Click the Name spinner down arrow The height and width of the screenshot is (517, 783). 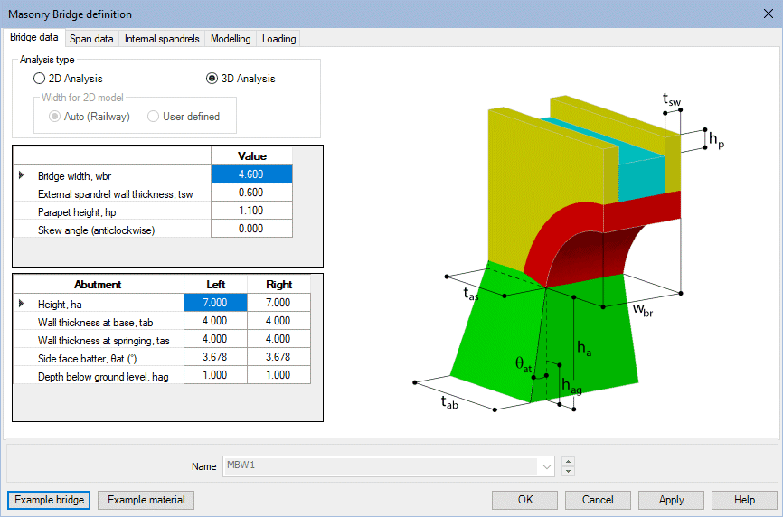pyautogui.click(x=568, y=471)
